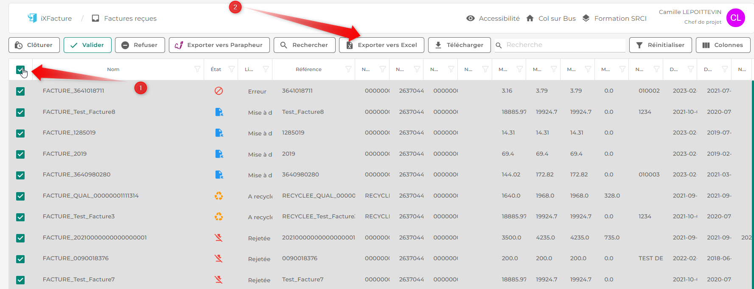
Task: Uncheck the select-all checkbox in header
Action: pyautogui.click(x=20, y=70)
